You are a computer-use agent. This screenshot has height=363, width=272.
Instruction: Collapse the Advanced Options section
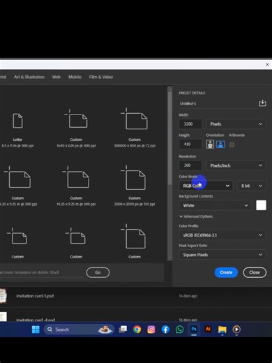(x=196, y=216)
